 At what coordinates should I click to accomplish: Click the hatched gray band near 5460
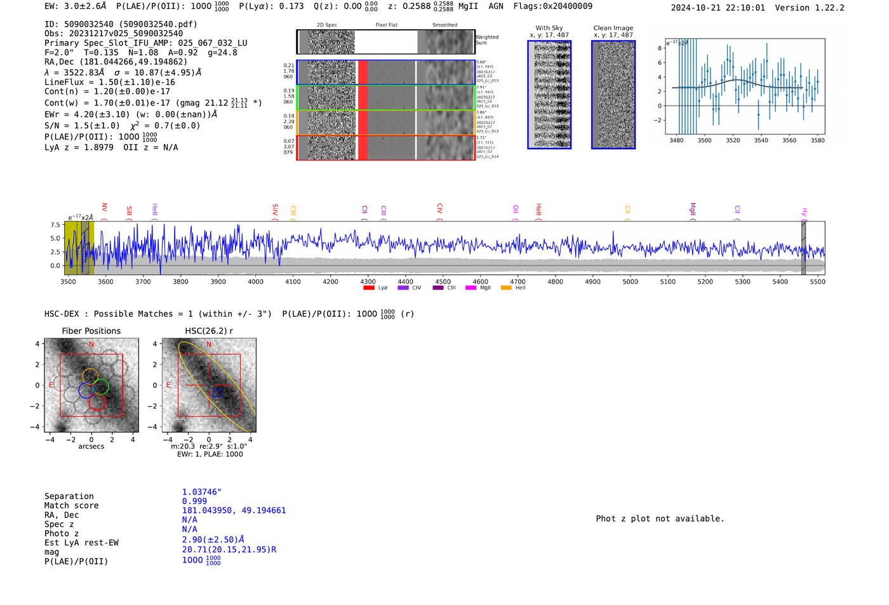[803, 248]
